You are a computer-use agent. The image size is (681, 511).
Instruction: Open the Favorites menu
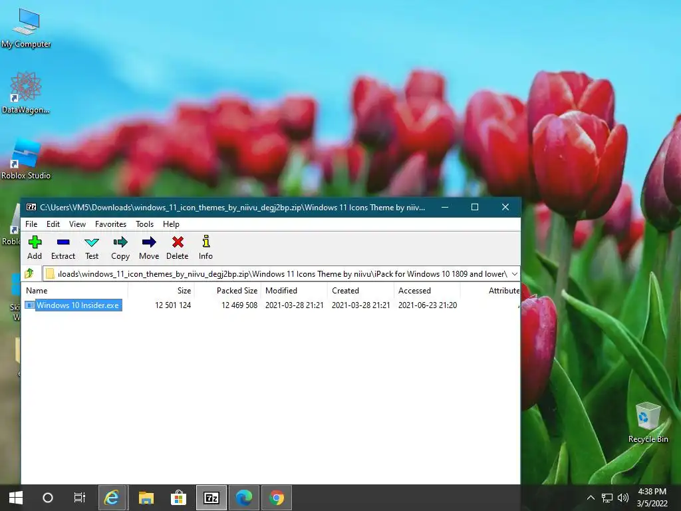pos(111,224)
